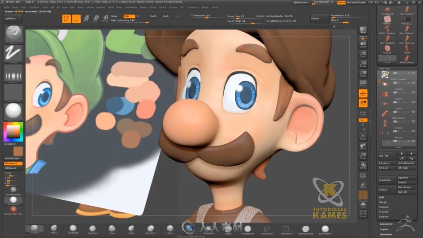Open the Transform menu

[193, 7]
